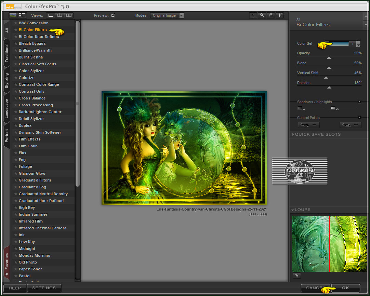The image size is (370, 296).
Task: Switch to split preview view
Action: click(60, 15)
